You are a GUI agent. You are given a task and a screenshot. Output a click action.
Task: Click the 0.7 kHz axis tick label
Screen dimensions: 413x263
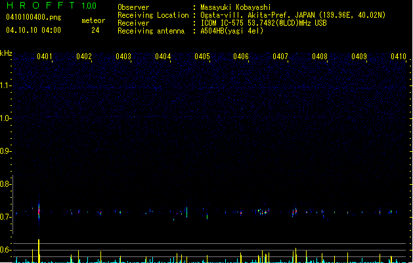(5, 217)
